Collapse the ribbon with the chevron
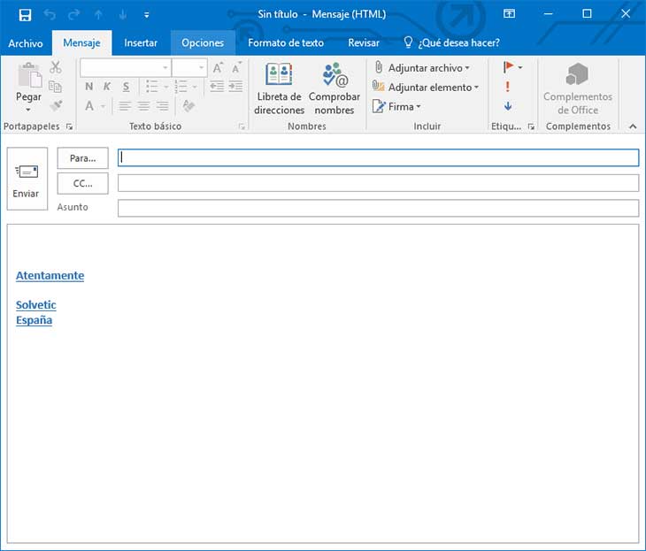646x551 pixels. coord(633,126)
